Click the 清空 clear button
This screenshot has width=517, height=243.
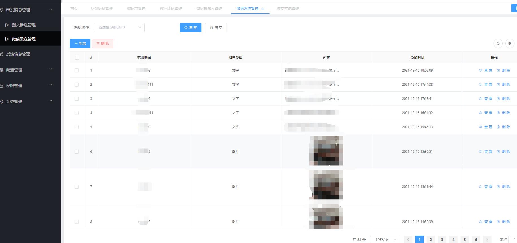pyautogui.click(x=216, y=27)
